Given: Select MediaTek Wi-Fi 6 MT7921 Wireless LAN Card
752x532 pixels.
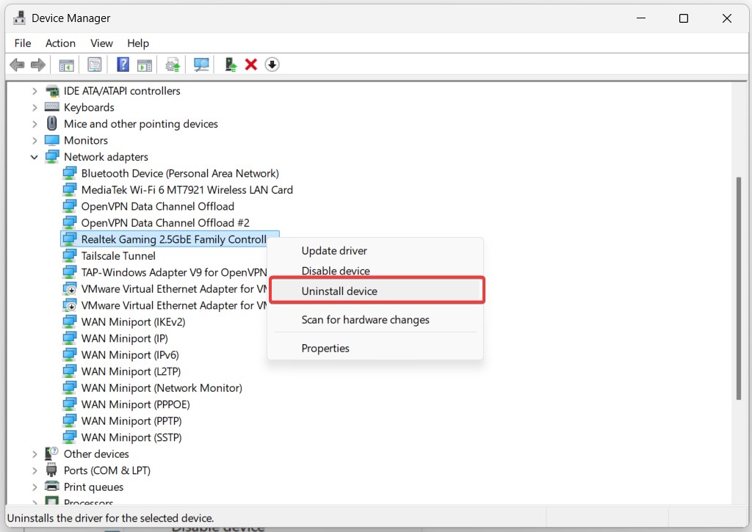Looking at the screenshot, I should pyautogui.click(x=187, y=190).
